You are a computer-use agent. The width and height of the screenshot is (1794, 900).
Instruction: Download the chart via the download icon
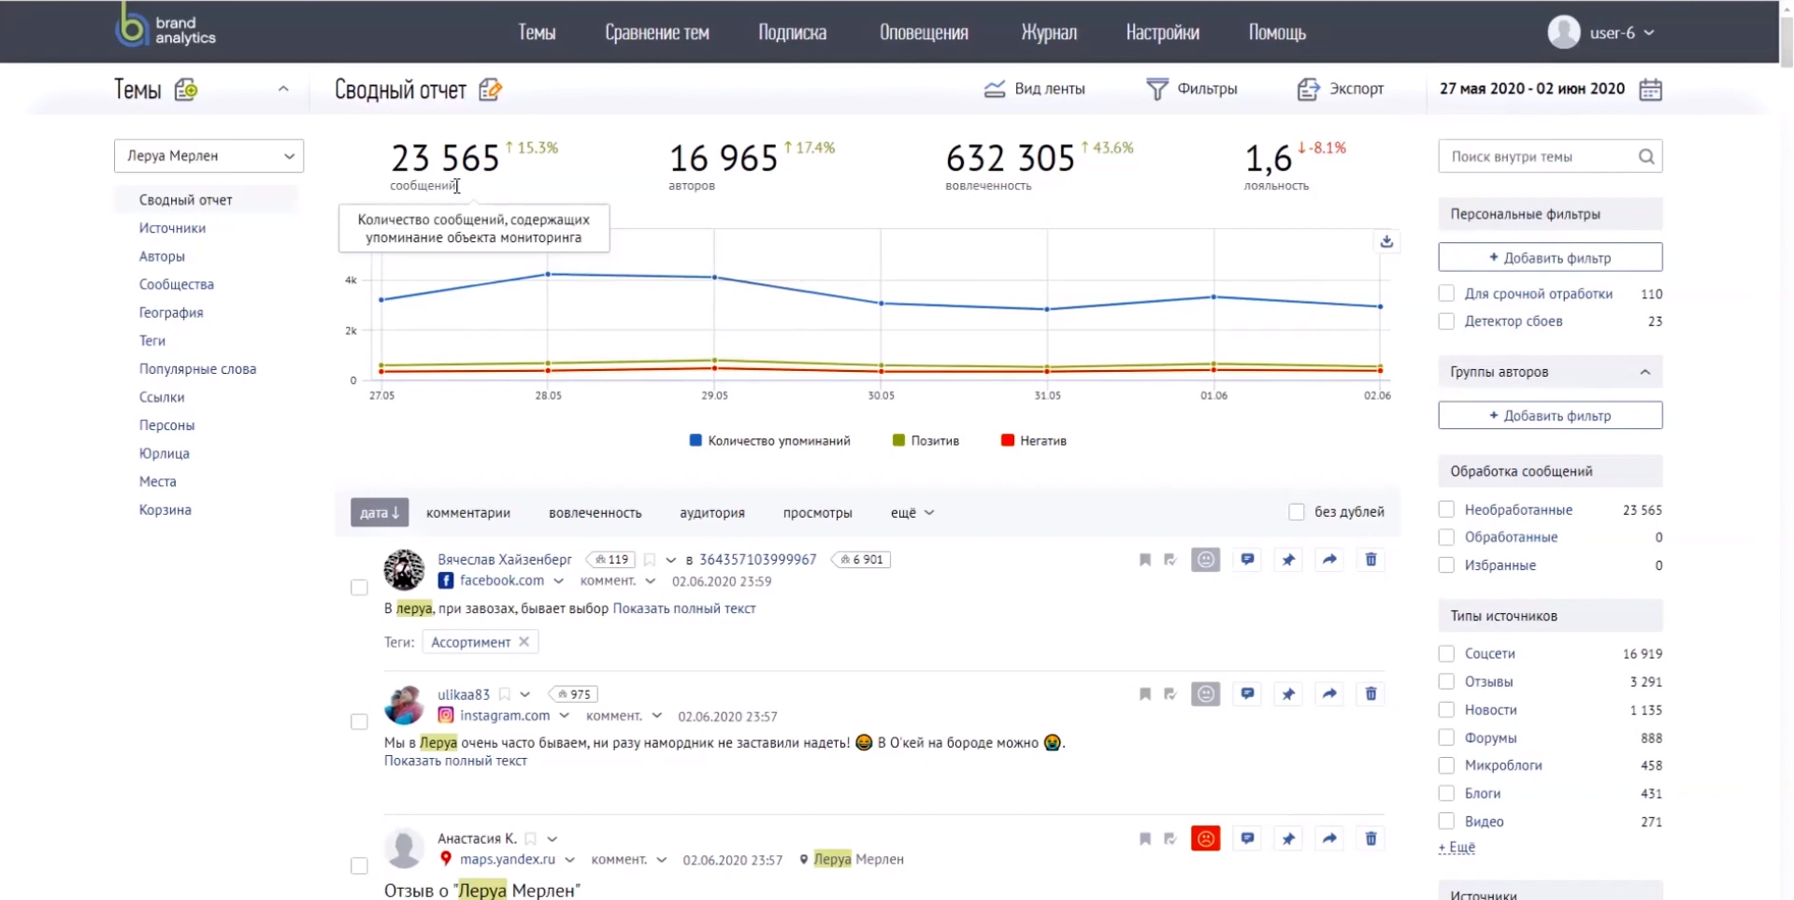point(1386,241)
